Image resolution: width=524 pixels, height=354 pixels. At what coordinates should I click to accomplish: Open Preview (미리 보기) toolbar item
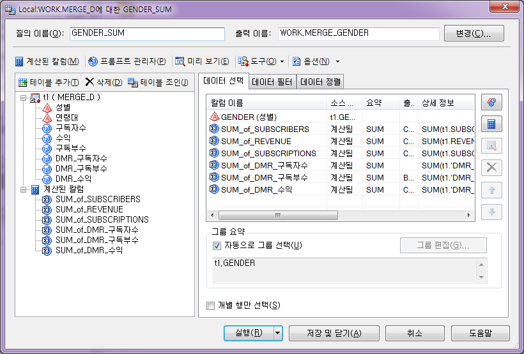[x=202, y=61]
